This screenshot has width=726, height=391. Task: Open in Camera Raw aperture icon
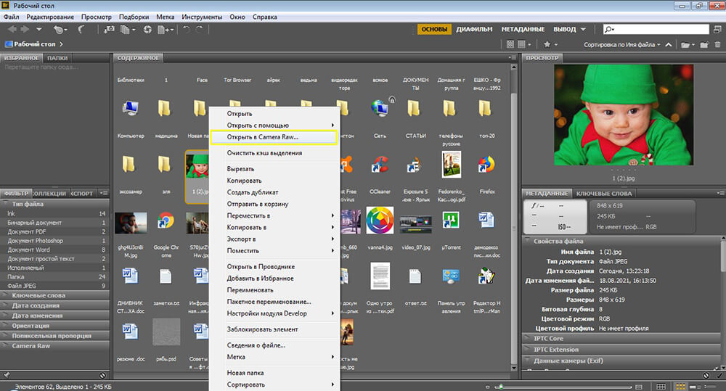pos(147,30)
